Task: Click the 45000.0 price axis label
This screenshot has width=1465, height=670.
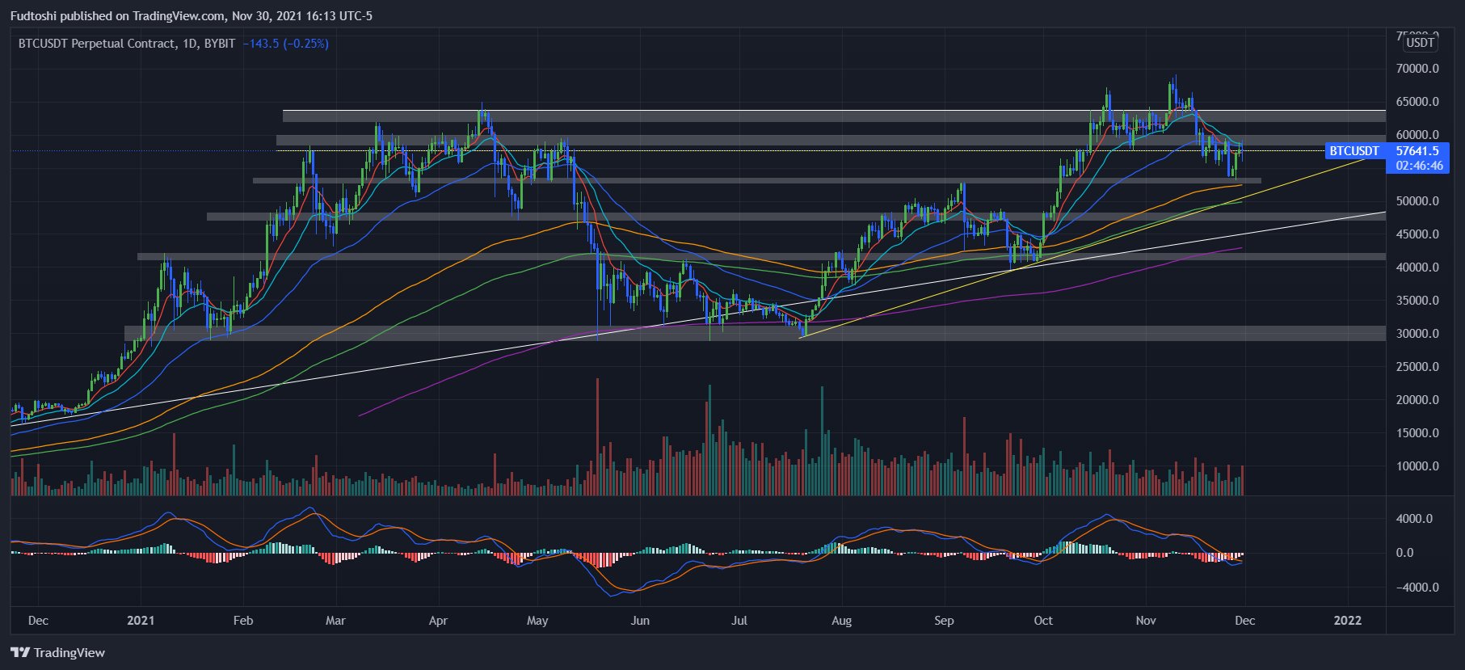Action: (x=1417, y=234)
